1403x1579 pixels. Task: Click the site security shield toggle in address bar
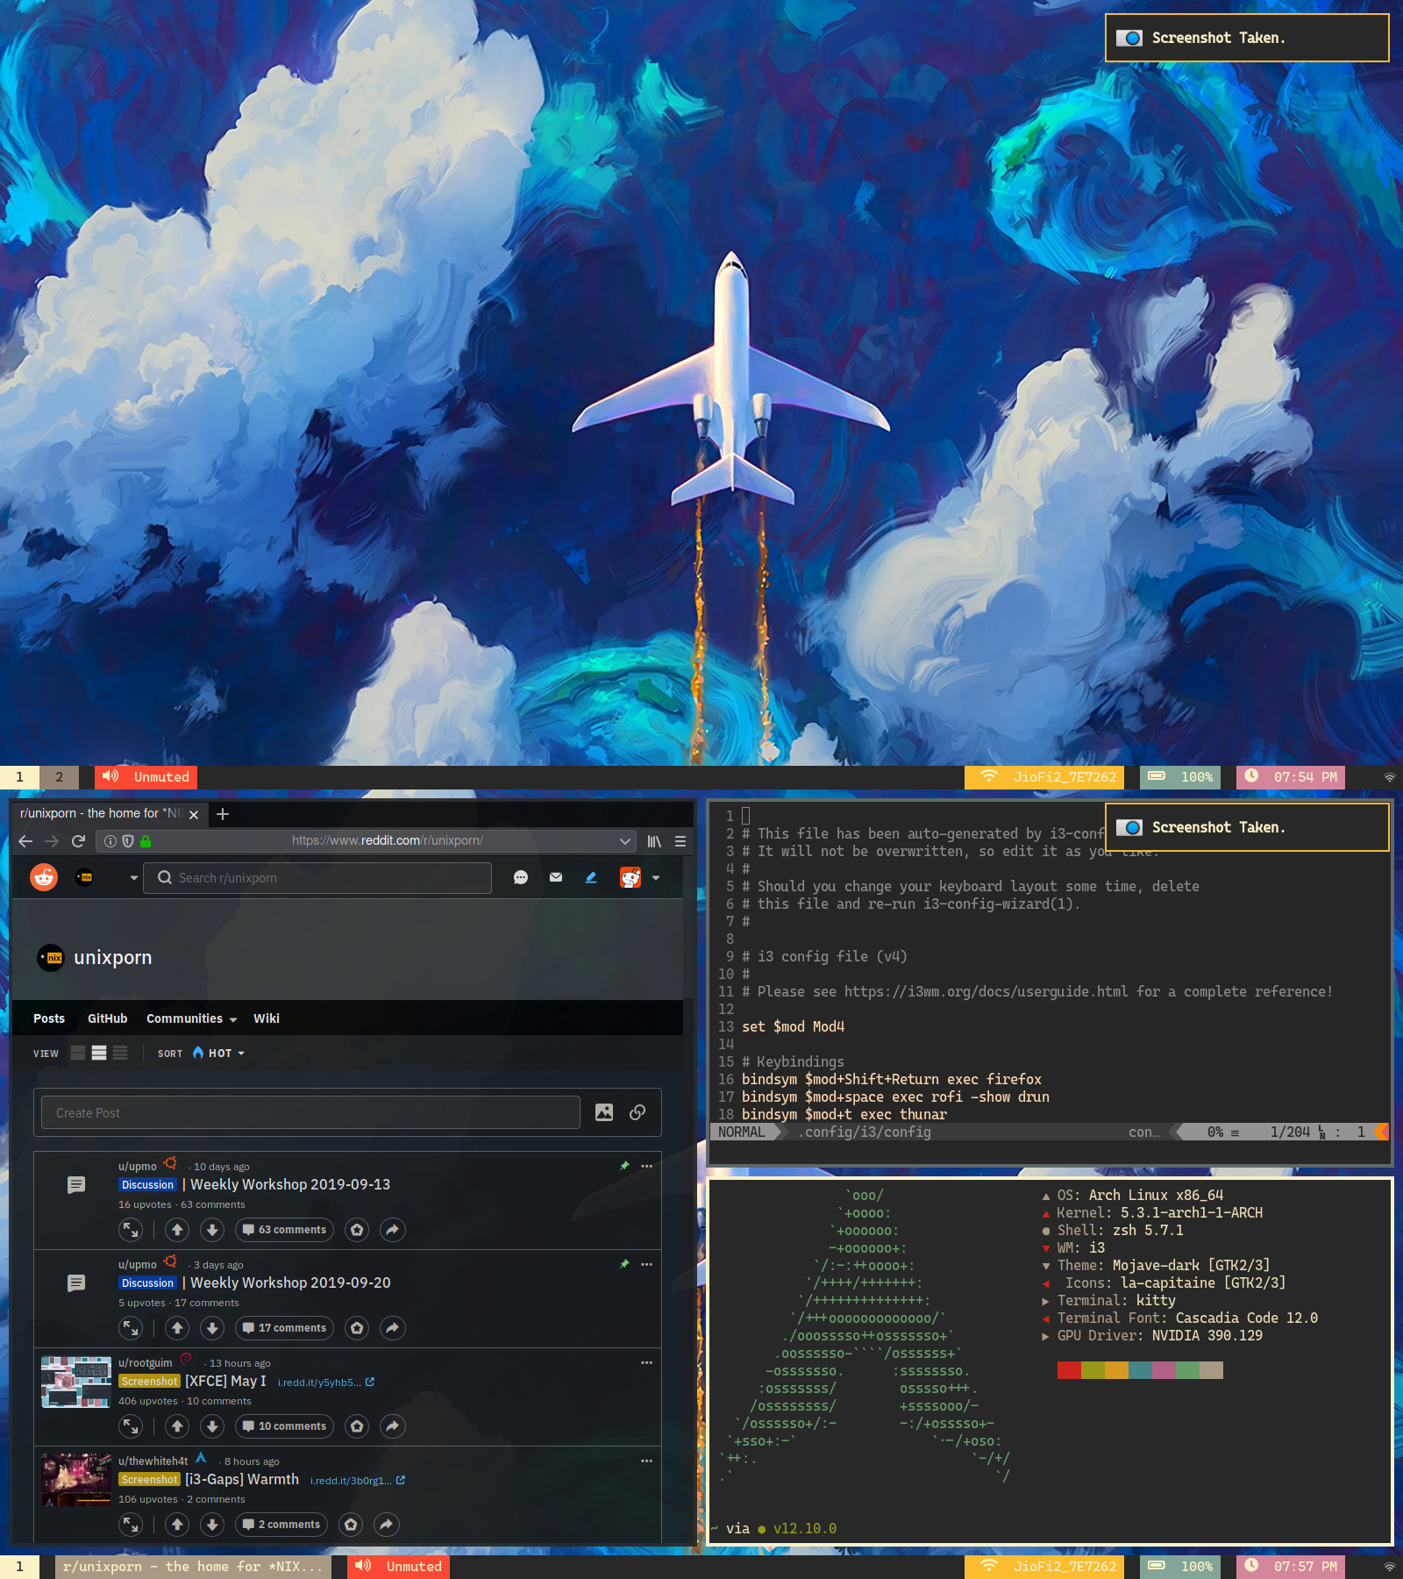[x=127, y=840]
